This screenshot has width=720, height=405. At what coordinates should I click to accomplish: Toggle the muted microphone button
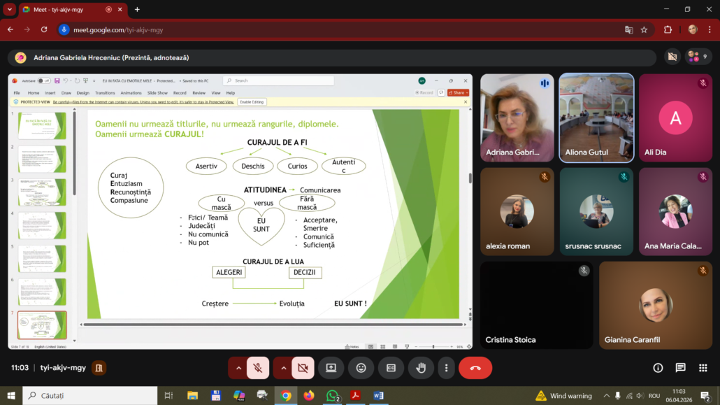258,368
